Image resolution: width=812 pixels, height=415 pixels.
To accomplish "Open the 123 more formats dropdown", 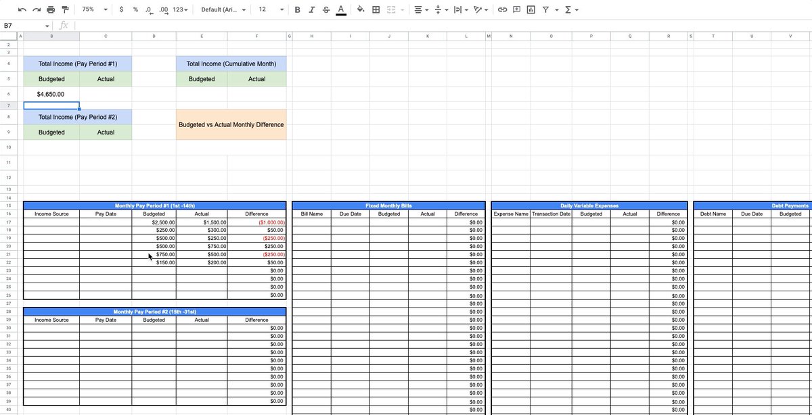I will (181, 9).
